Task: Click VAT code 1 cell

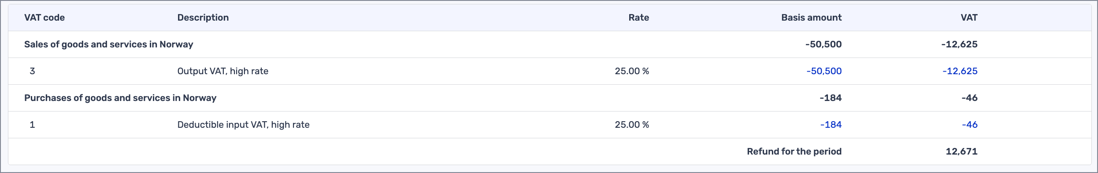Action: tap(32, 125)
